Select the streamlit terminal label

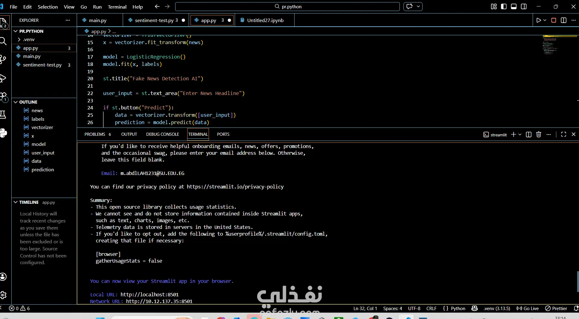[x=495, y=135]
